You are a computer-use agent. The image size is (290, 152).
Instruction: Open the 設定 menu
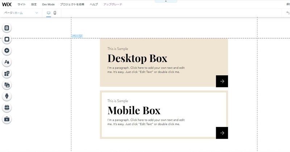click(x=34, y=4)
